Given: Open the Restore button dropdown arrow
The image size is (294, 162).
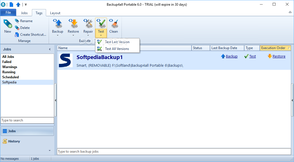Looking at the screenshot, I should [73, 35].
